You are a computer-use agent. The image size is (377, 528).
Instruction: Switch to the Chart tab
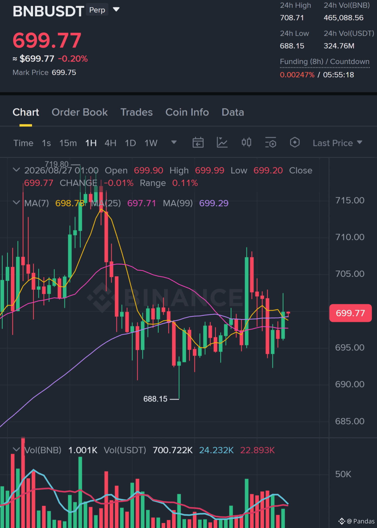point(26,112)
